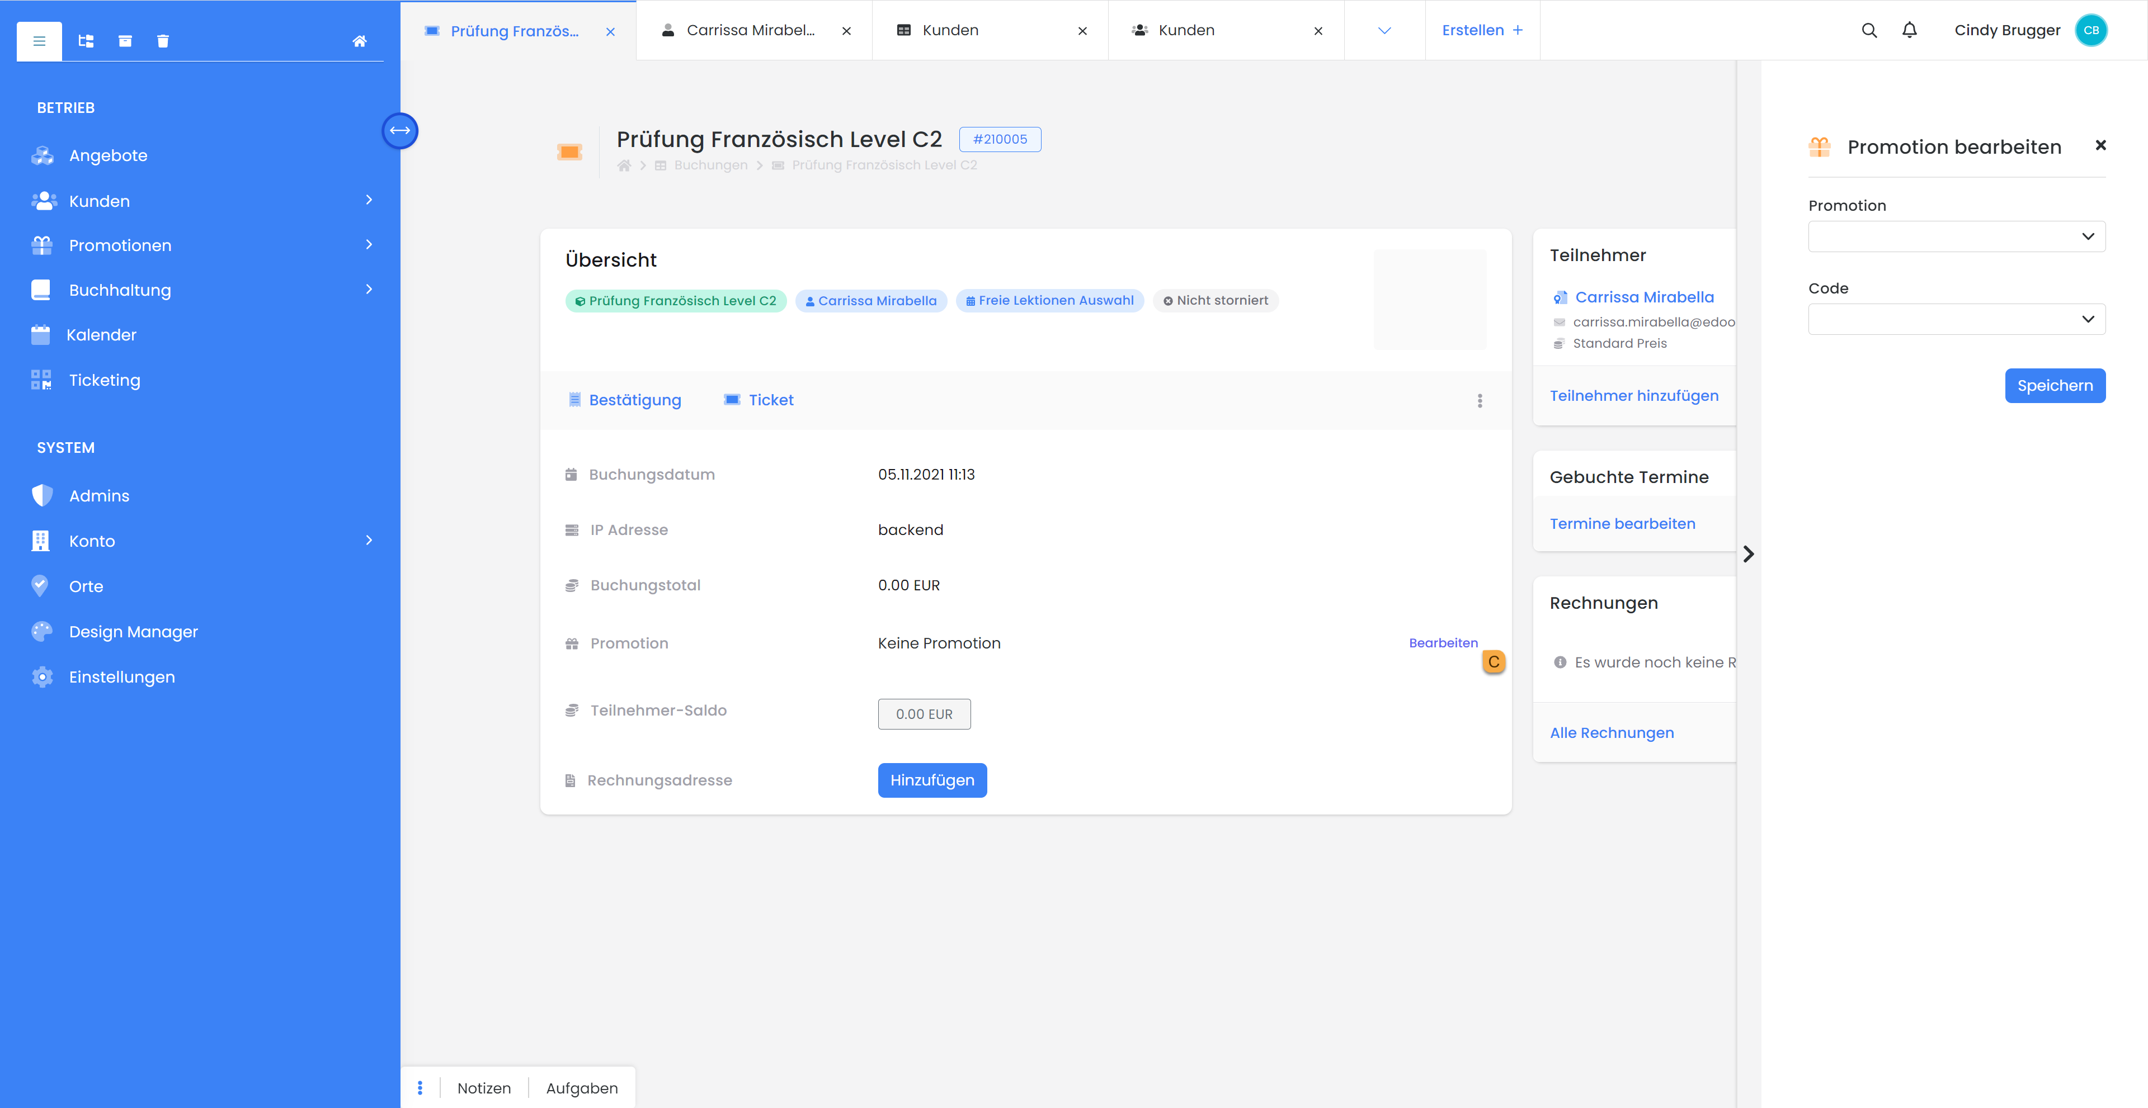Image resolution: width=2148 pixels, height=1108 pixels.
Task: Switch to Carrissa Mirabella tab
Action: point(750,30)
